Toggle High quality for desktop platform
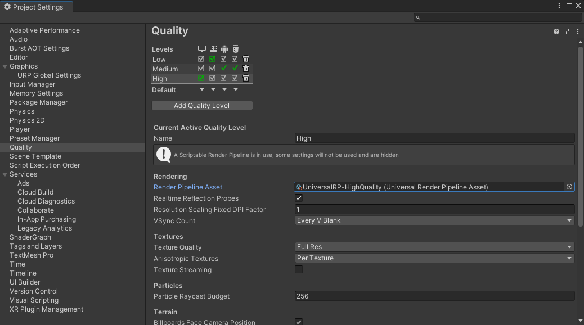Viewport: 584px width, 325px height. (x=201, y=78)
